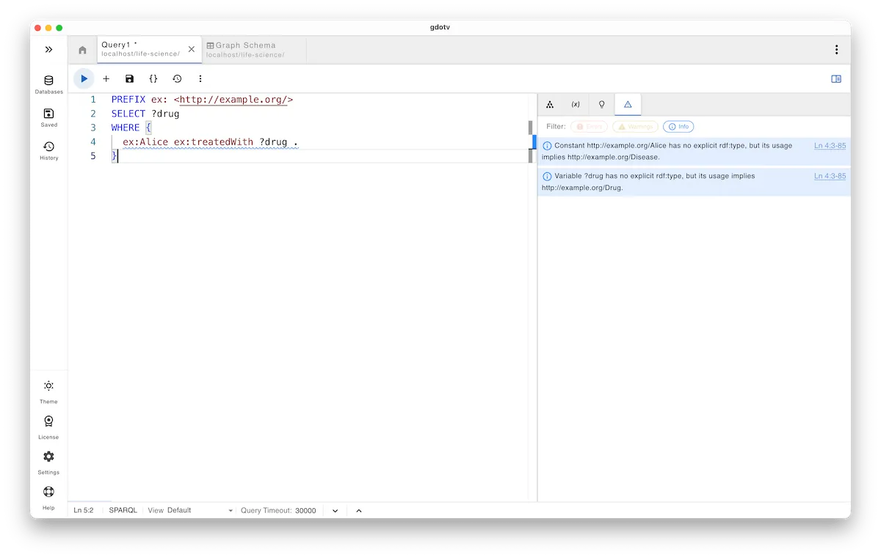Viewport: 881px width, 558px height.
Task: Click the http://example.org/ URI in editor
Action: (233, 99)
